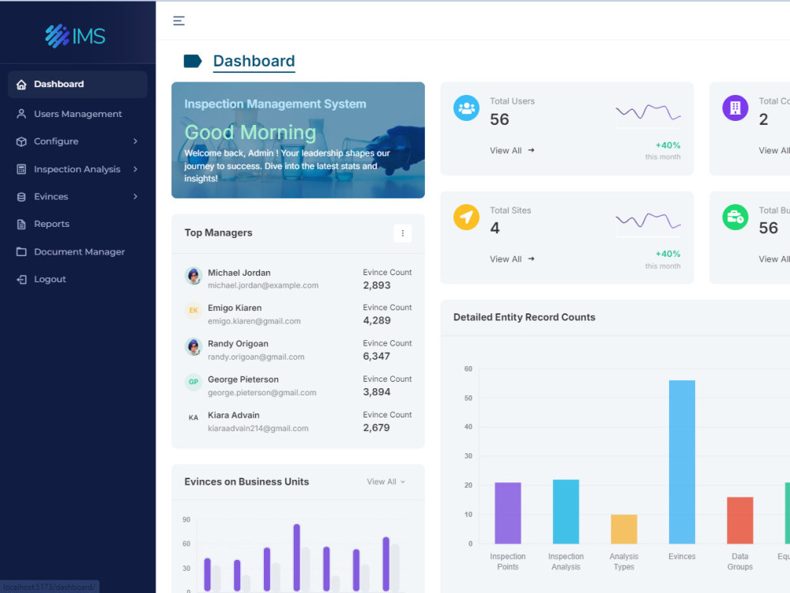Click View All on the card showing 2
Screen dimensions: 790x593
click(x=774, y=150)
